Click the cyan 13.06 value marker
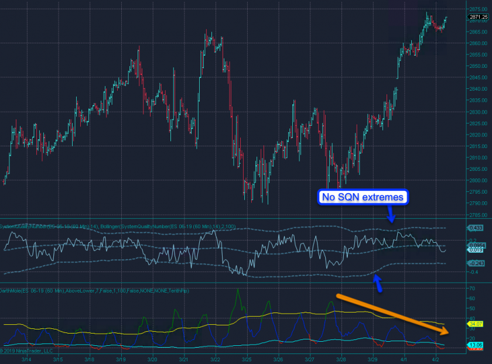The height and width of the screenshot is (364, 492). [474, 344]
